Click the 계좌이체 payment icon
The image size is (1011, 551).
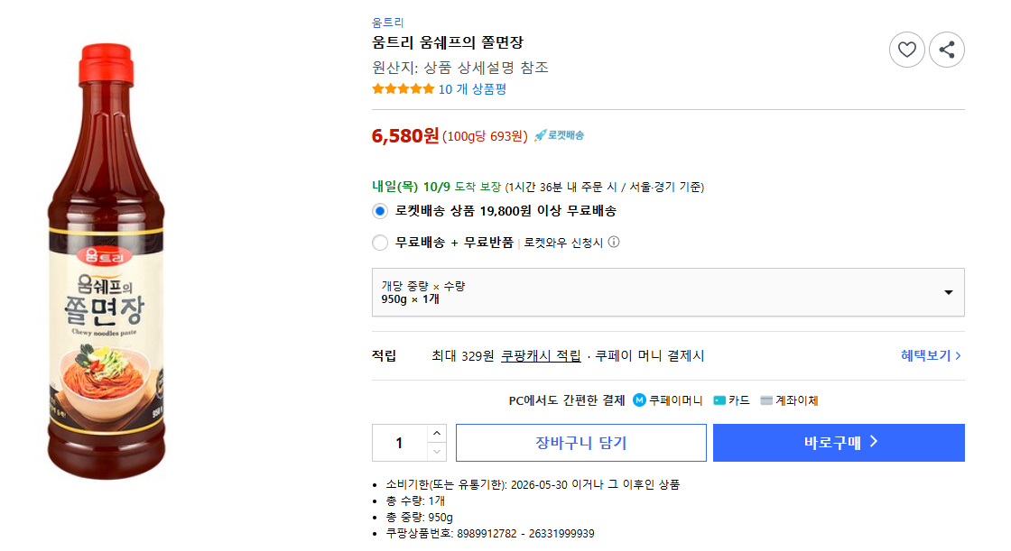tap(766, 400)
